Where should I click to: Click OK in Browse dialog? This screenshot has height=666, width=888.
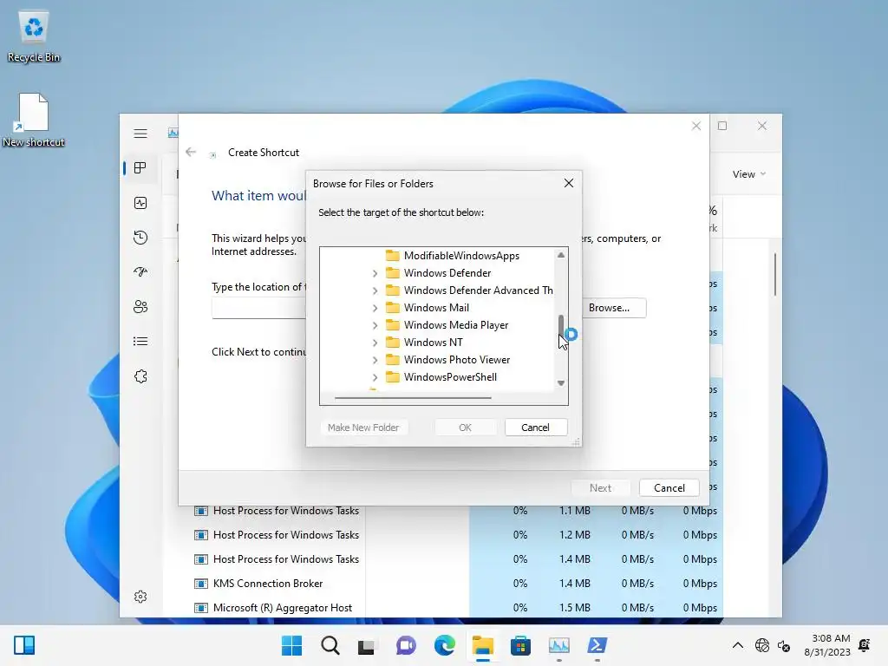point(465,428)
